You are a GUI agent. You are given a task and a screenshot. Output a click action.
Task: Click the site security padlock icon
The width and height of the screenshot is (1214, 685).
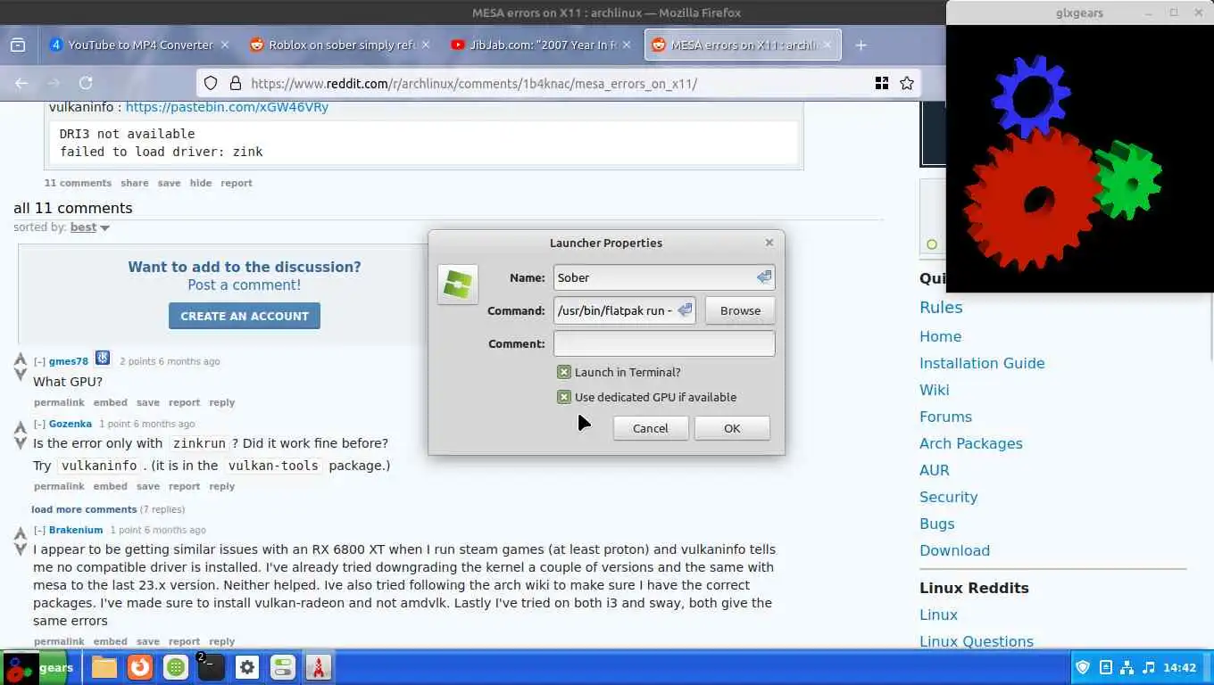236,83
